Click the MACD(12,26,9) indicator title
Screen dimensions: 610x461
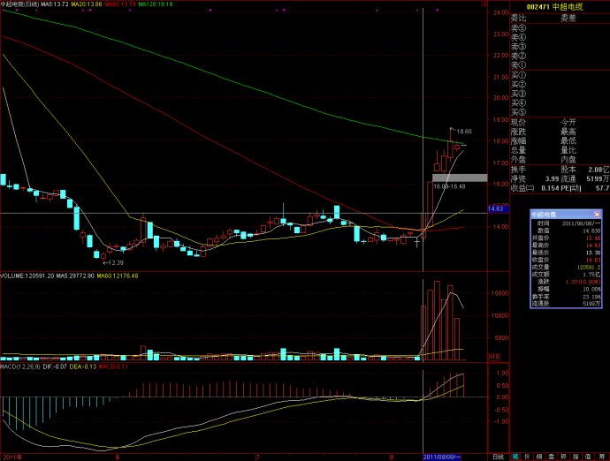pyautogui.click(x=21, y=365)
